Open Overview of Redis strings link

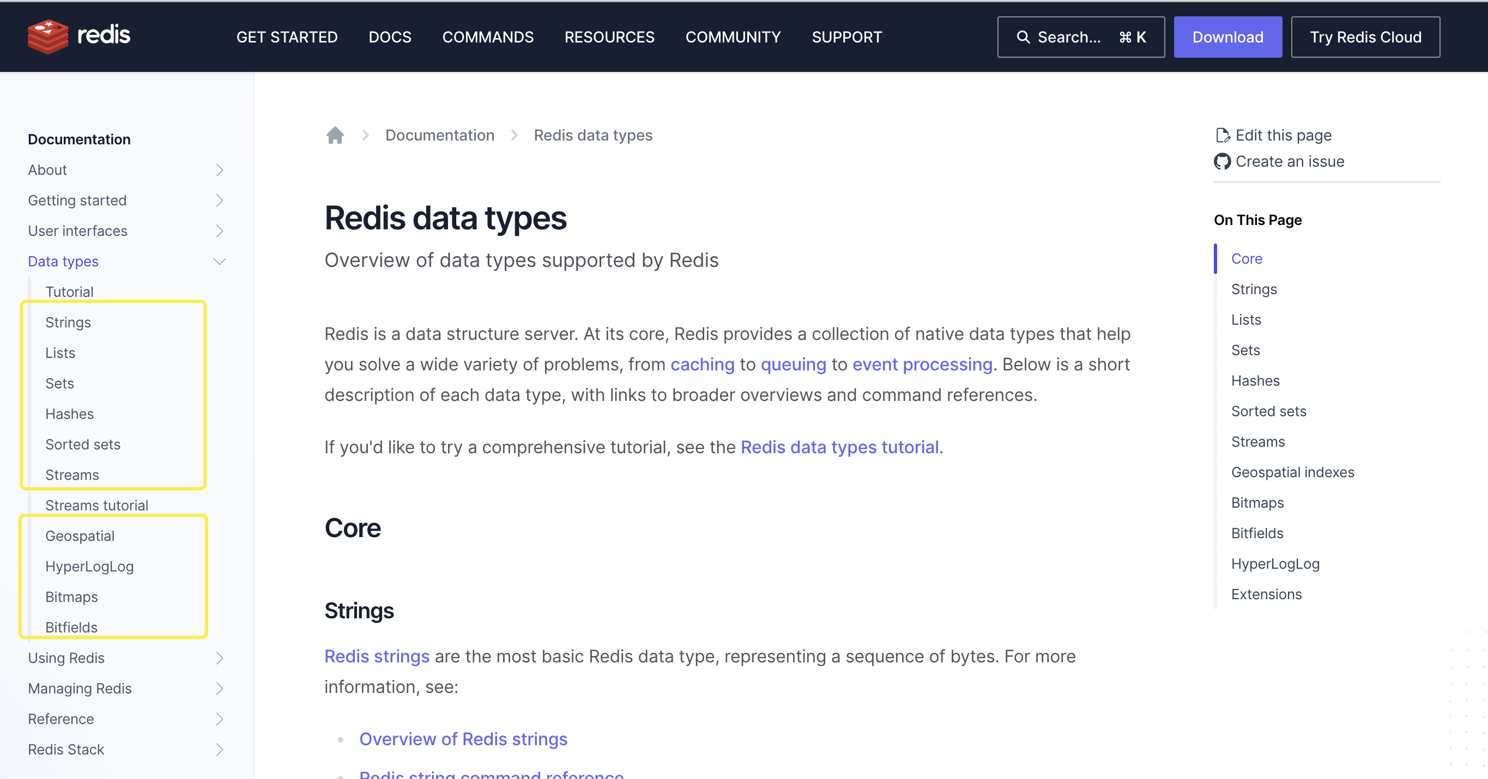(x=463, y=739)
